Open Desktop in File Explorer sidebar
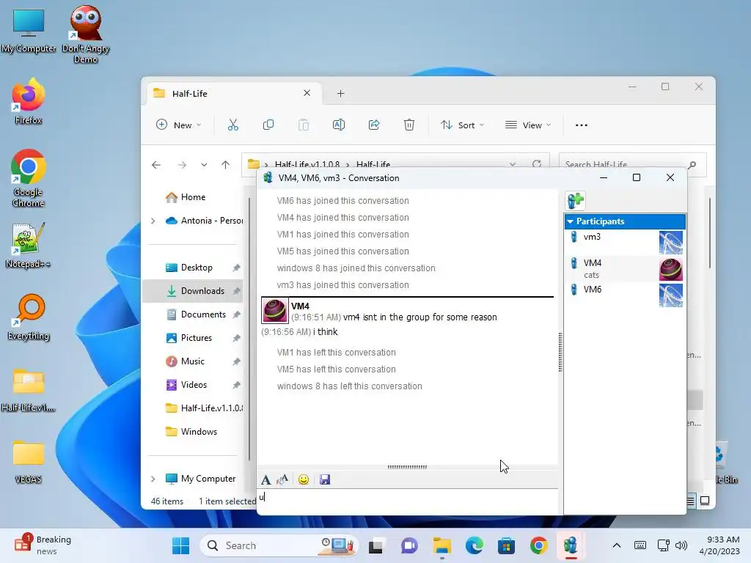 [x=197, y=267]
